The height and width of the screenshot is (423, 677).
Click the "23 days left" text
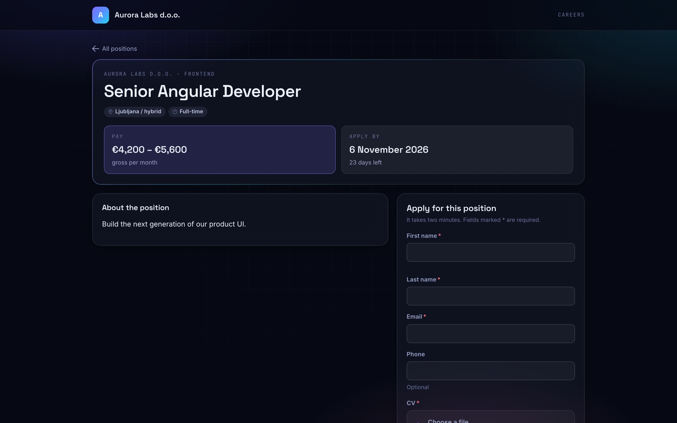click(366, 163)
